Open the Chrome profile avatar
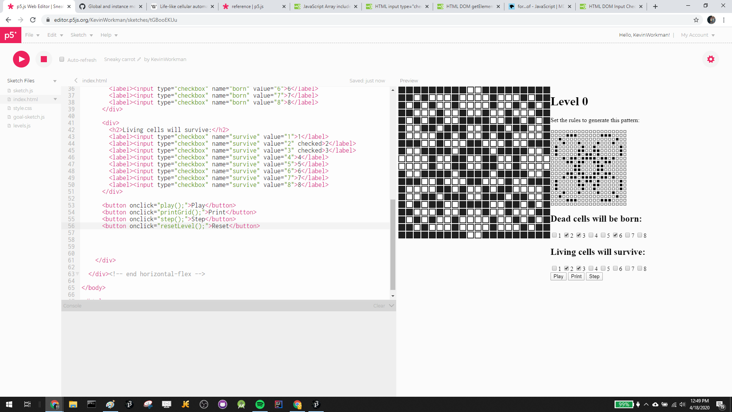 pos(711,20)
